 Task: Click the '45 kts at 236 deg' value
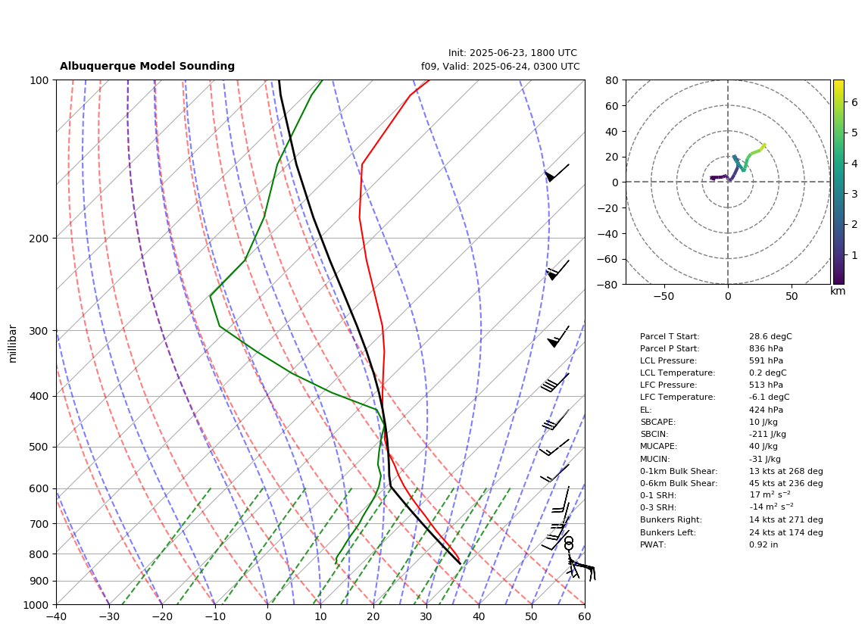tap(786, 483)
